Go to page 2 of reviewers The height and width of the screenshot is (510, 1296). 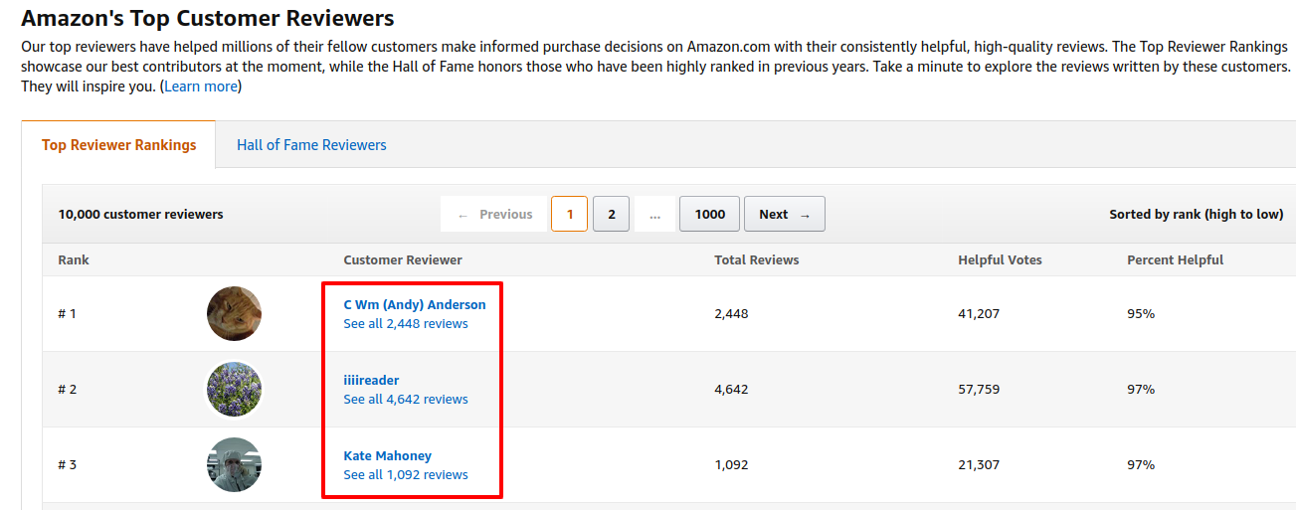612,214
